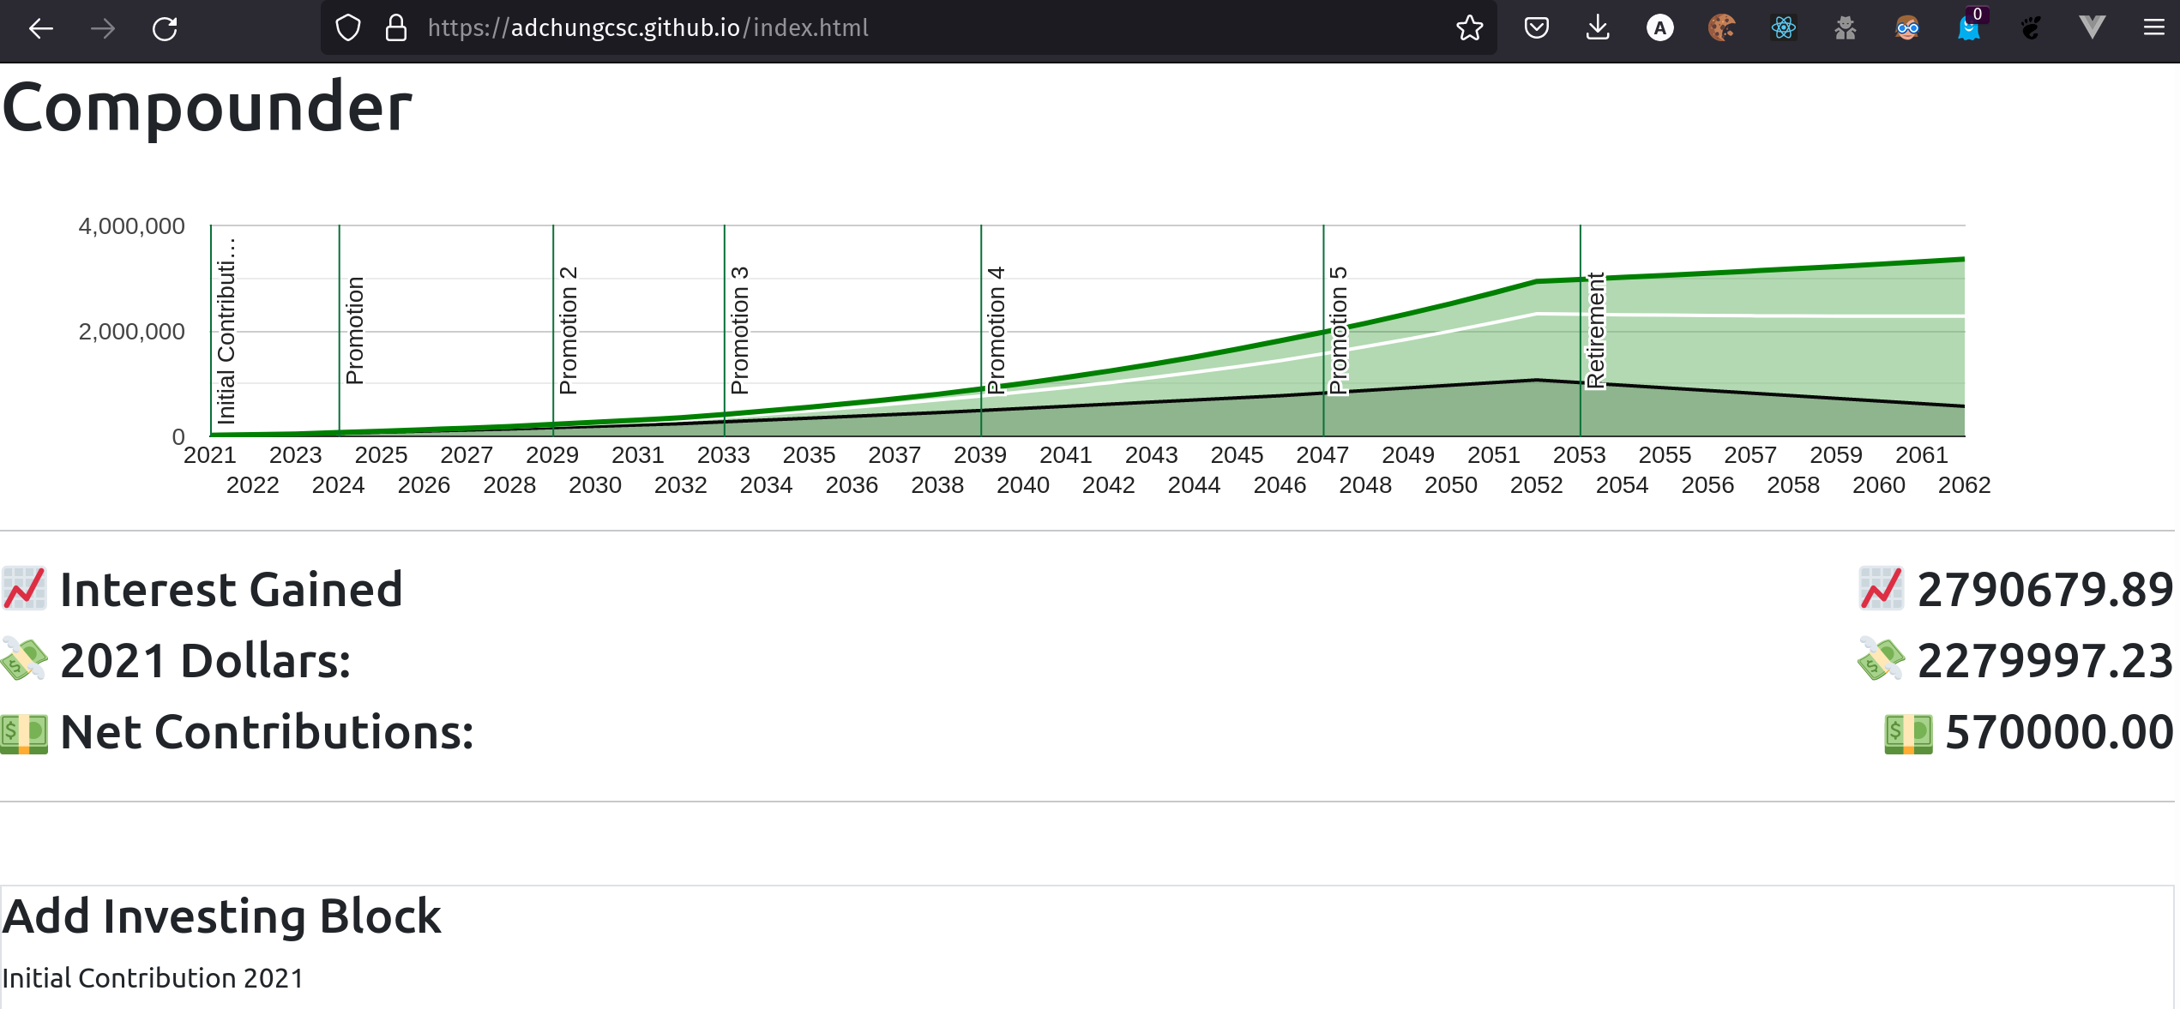
Task: Reload the current page
Action: tap(165, 28)
